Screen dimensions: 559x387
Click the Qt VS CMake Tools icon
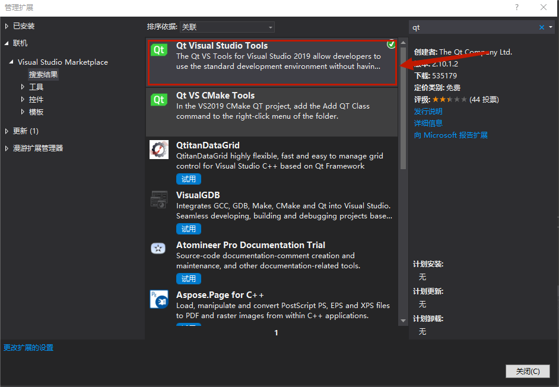pyautogui.click(x=159, y=100)
